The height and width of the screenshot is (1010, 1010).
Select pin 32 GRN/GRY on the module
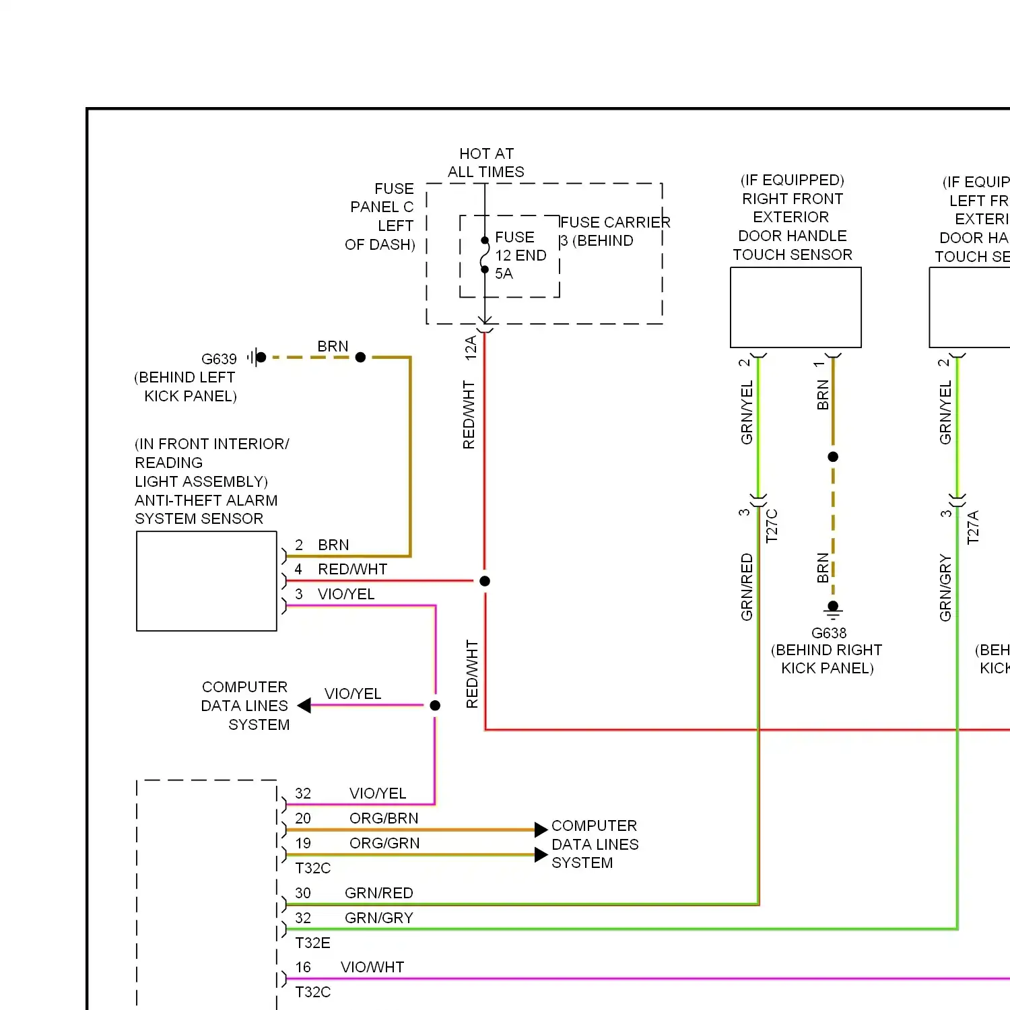(353, 918)
